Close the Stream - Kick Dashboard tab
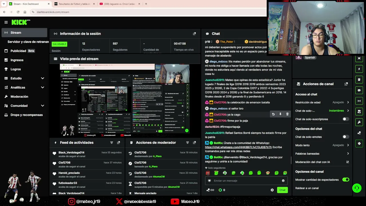Viewport: 366px width, 206px height. [49, 4]
